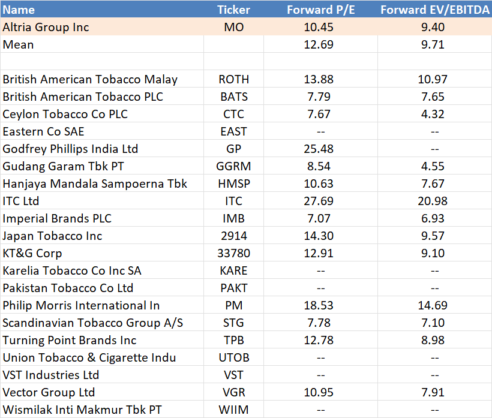
Task: Select the Mean EV/EBITDA 9.71
Action: 435,44
